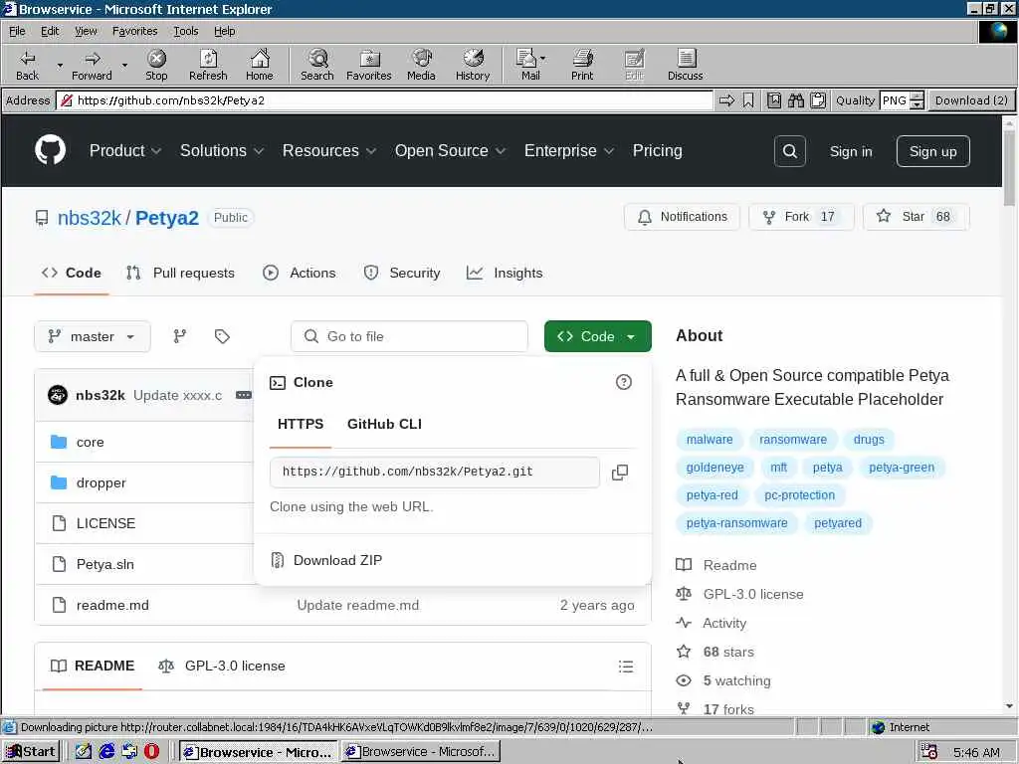Click the GitHub search magnifier button
1019x764 pixels.
coord(789,151)
